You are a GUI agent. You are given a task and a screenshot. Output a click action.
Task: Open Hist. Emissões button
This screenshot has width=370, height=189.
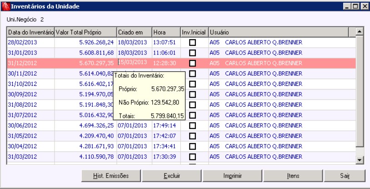[111, 176]
